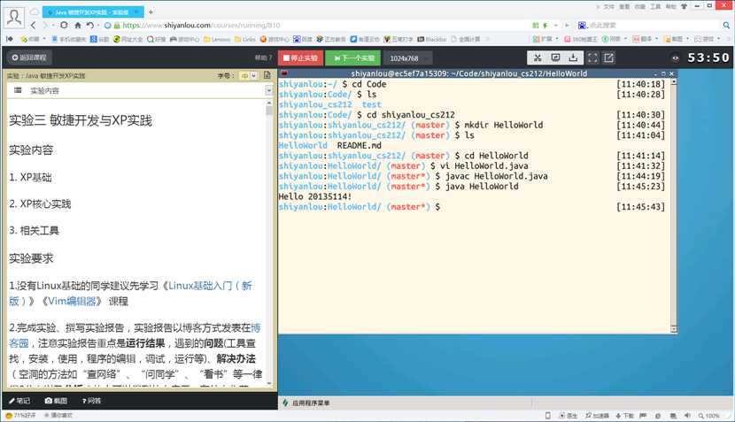Viewport: 735px width, 422px height.
Task: Open the address bar dropdown arrow
Action: (556, 26)
